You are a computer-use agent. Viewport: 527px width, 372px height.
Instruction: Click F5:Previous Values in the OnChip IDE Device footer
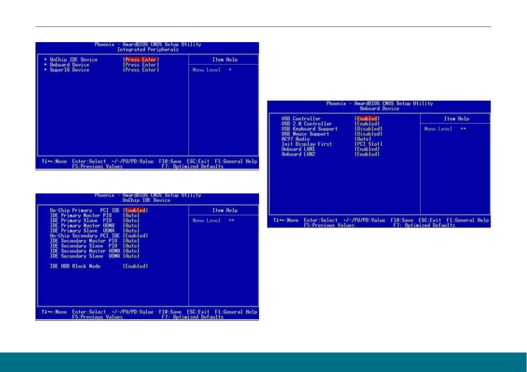tap(97, 317)
